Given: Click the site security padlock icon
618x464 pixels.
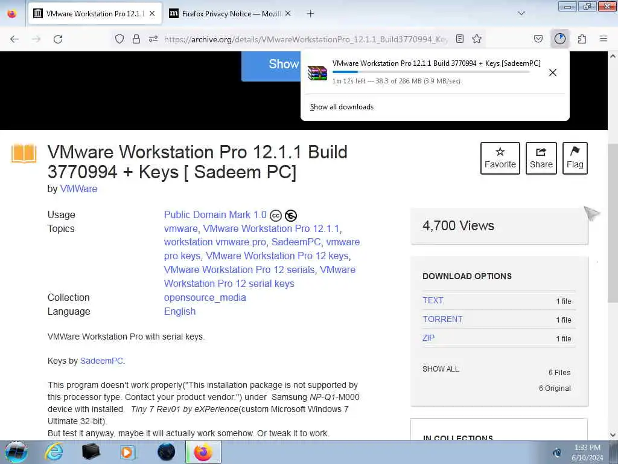Looking at the screenshot, I should coord(136,39).
